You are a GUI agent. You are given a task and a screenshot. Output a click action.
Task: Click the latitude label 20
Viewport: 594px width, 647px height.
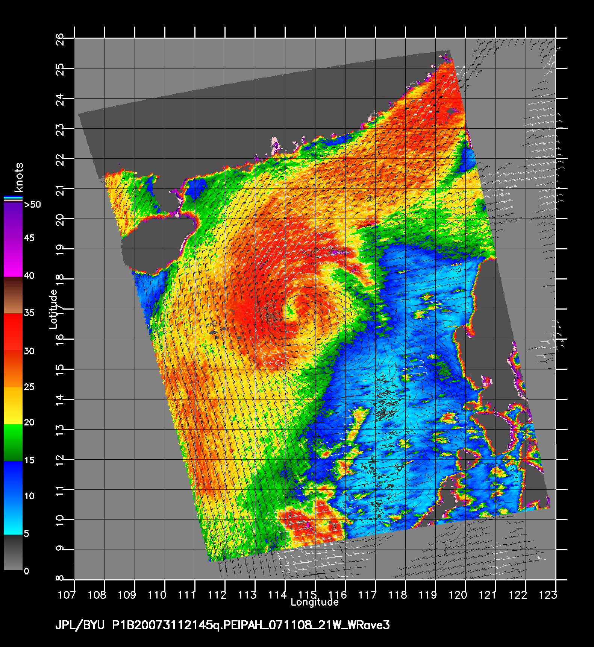[60, 220]
